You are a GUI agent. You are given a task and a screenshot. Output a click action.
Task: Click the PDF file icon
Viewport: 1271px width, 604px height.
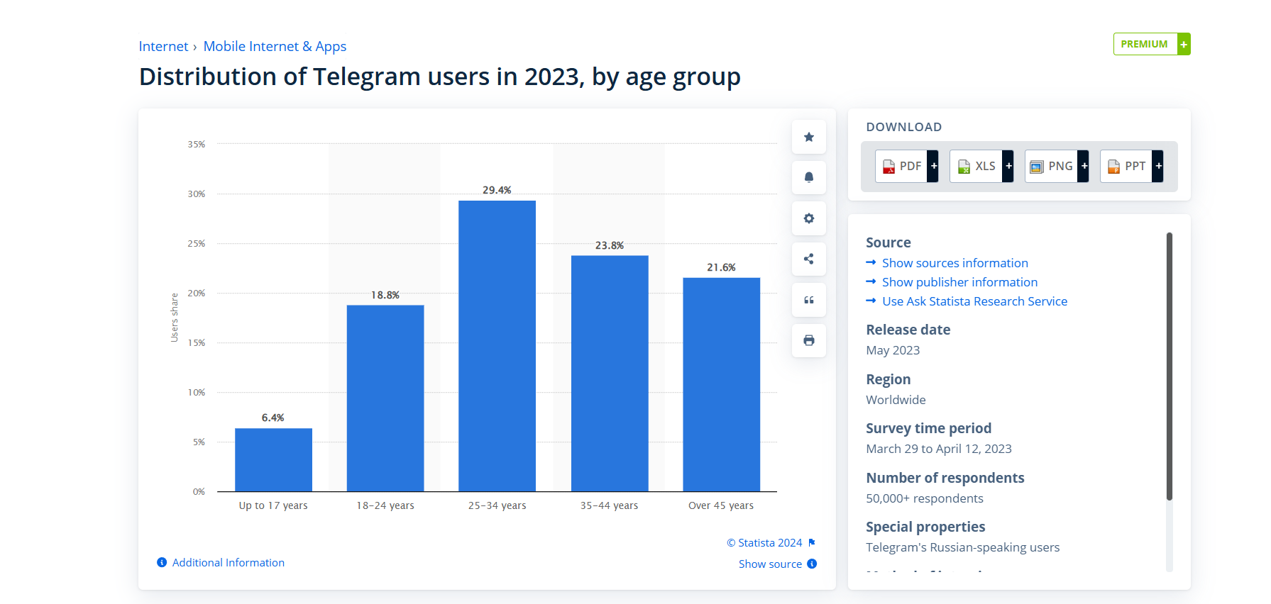[x=888, y=167]
